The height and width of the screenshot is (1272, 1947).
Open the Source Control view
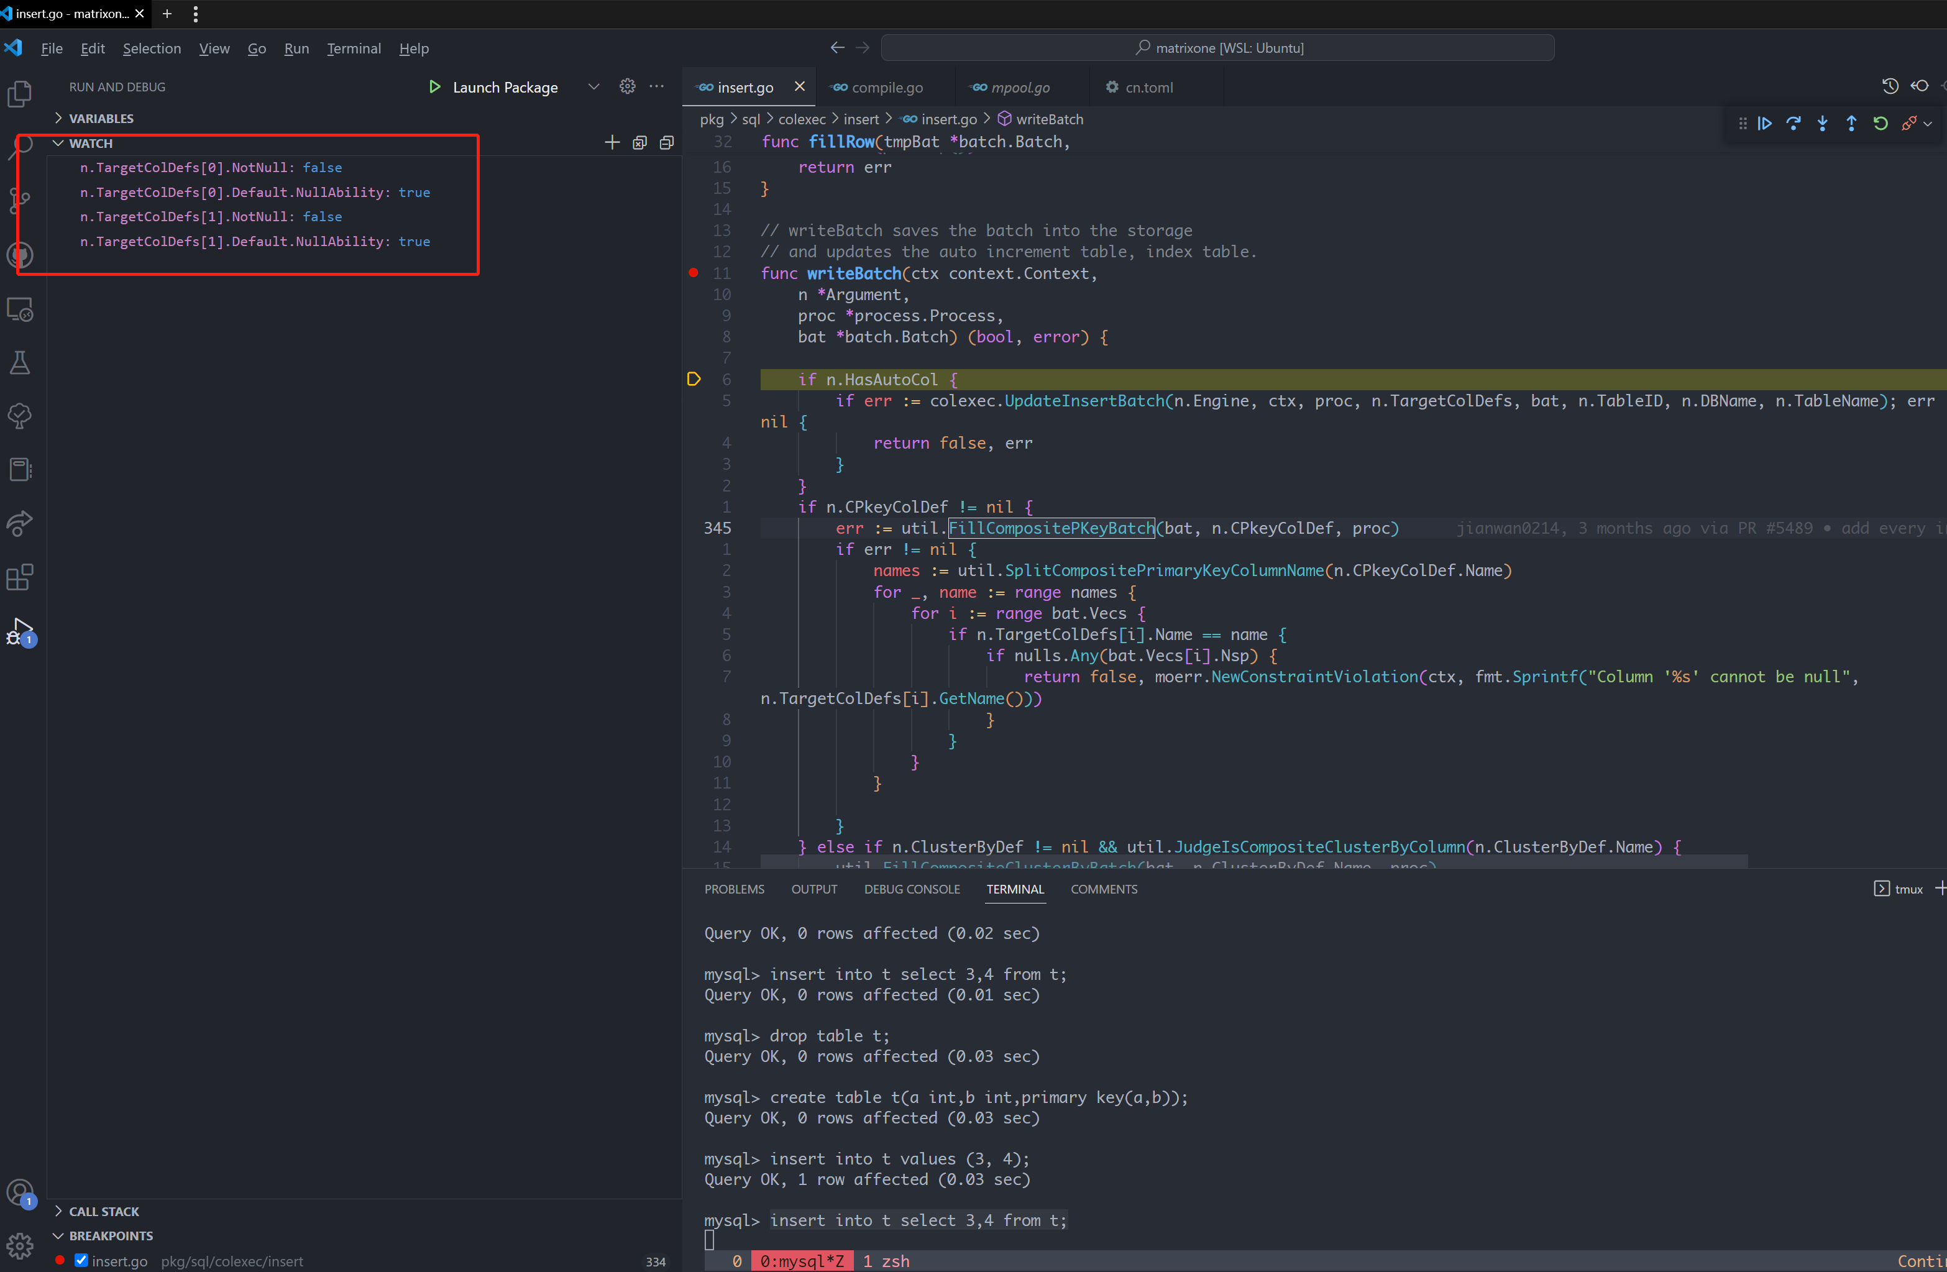pyautogui.click(x=20, y=201)
